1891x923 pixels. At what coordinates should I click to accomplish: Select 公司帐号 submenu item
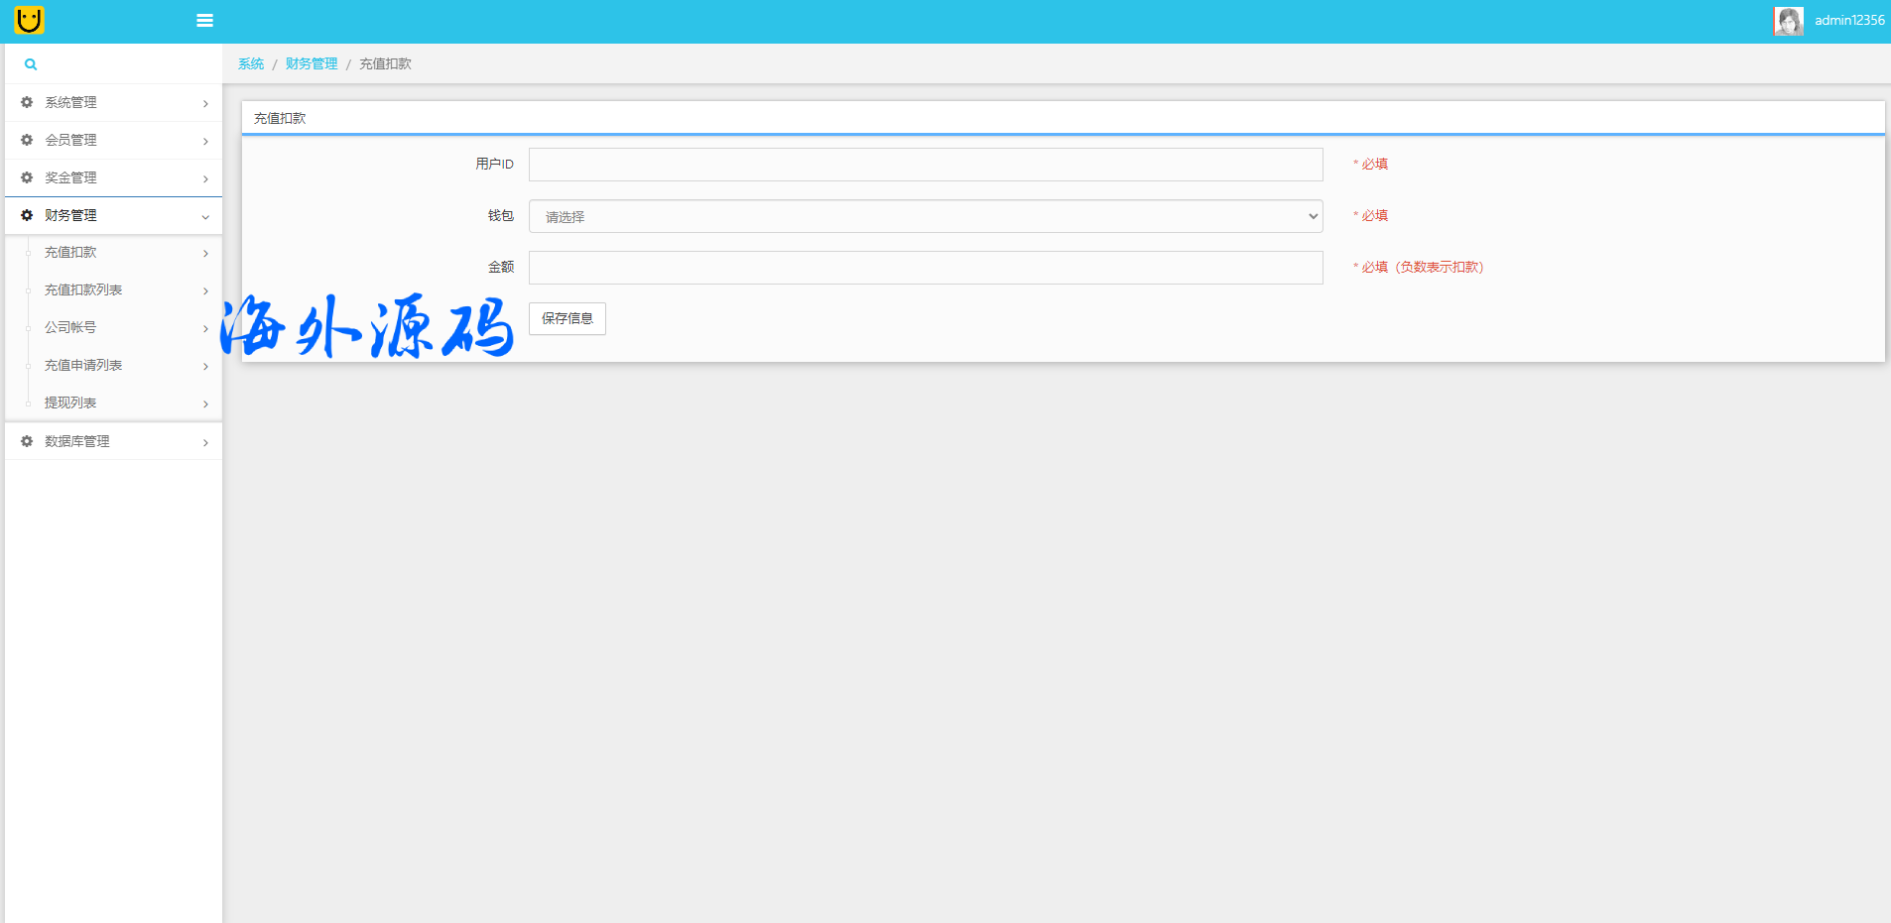(x=70, y=328)
